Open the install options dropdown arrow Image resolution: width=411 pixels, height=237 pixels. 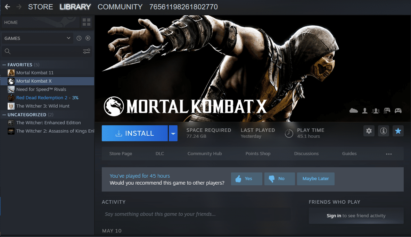173,133
